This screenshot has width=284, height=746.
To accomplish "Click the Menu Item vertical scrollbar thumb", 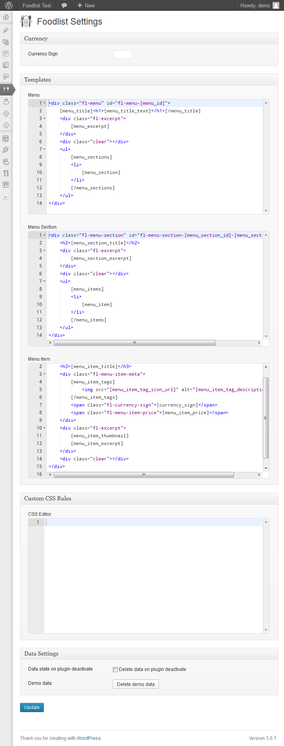I will tap(266, 418).
